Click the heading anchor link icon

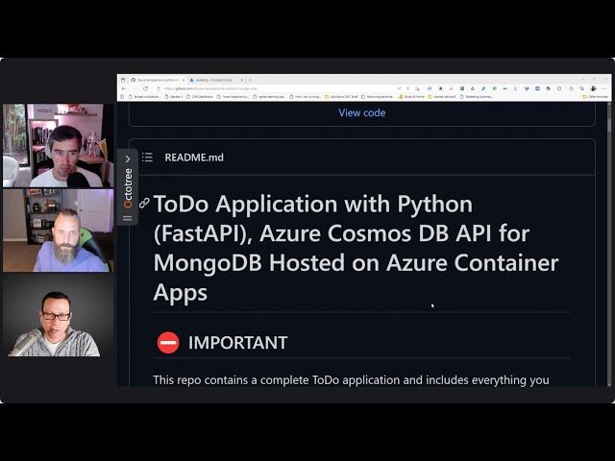(x=144, y=203)
